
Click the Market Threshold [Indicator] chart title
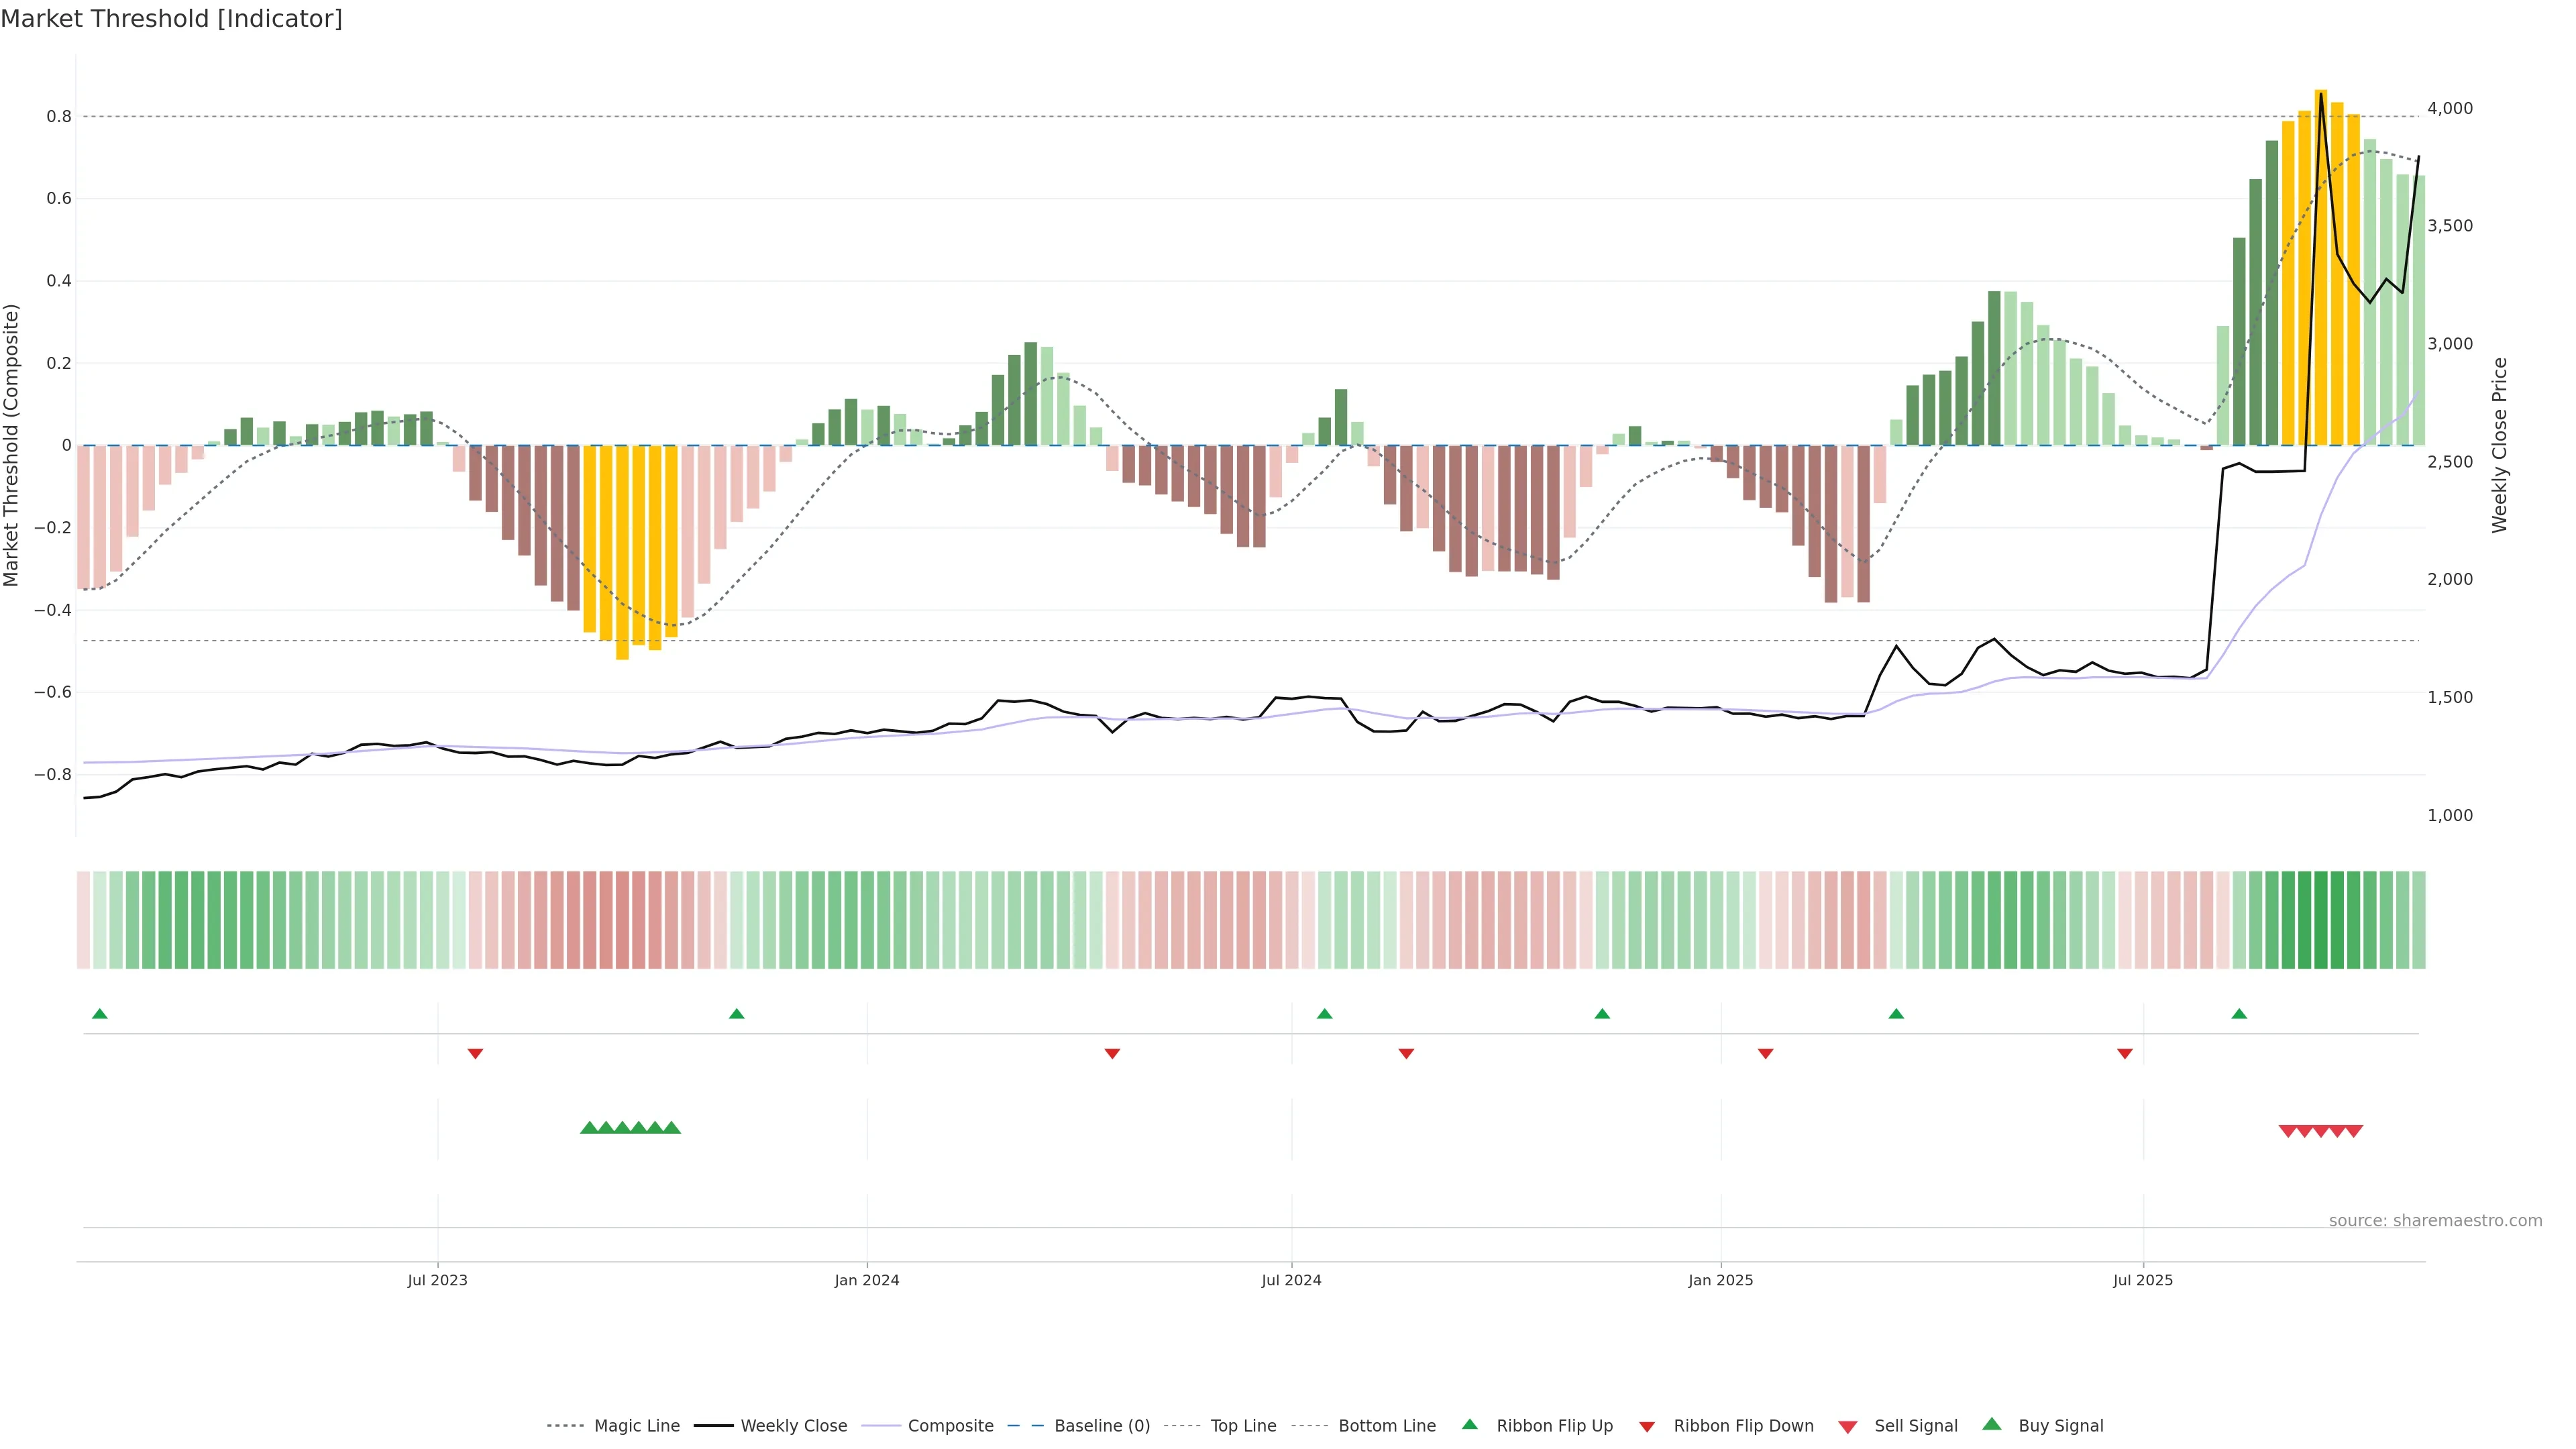point(171,18)
